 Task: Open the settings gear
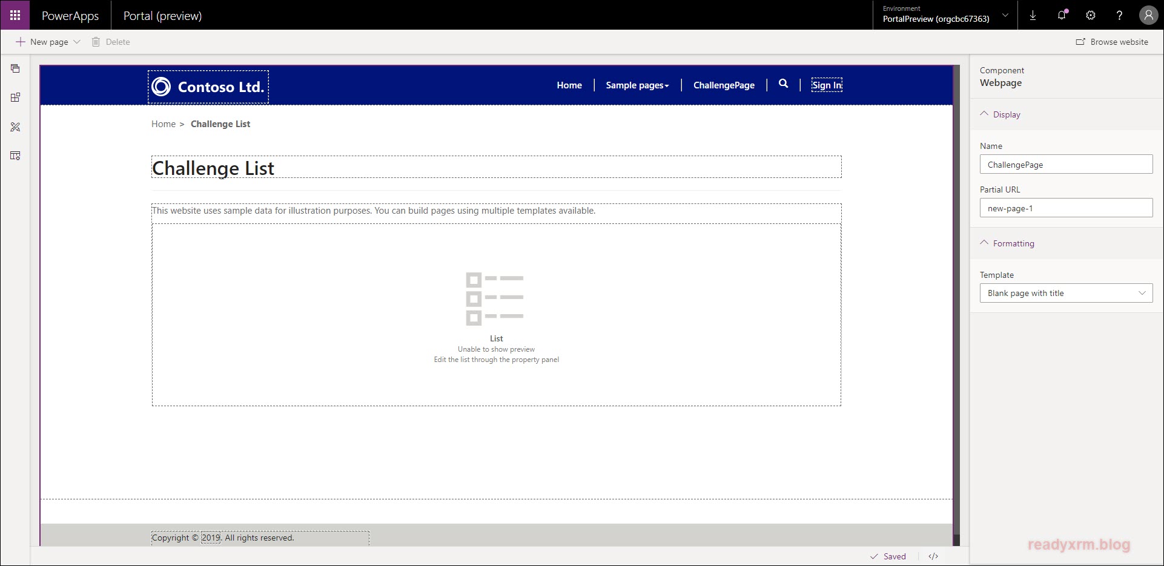coord(1091,15)
